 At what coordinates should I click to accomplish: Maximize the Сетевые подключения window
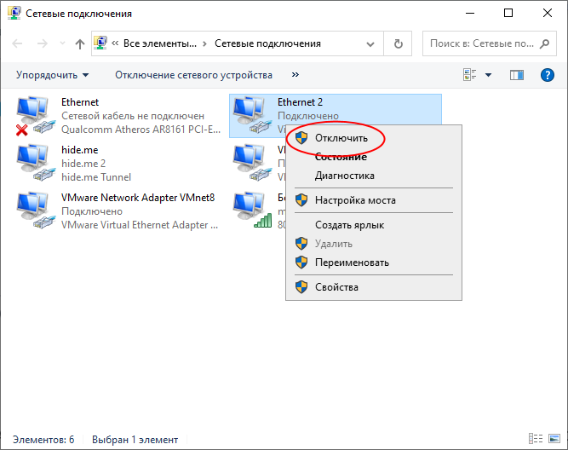coord(508,13)
